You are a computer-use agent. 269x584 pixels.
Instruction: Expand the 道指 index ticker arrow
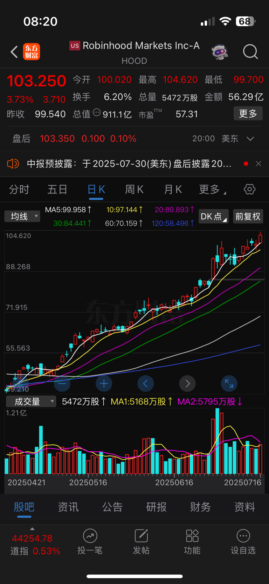click(x=32, y=529)
